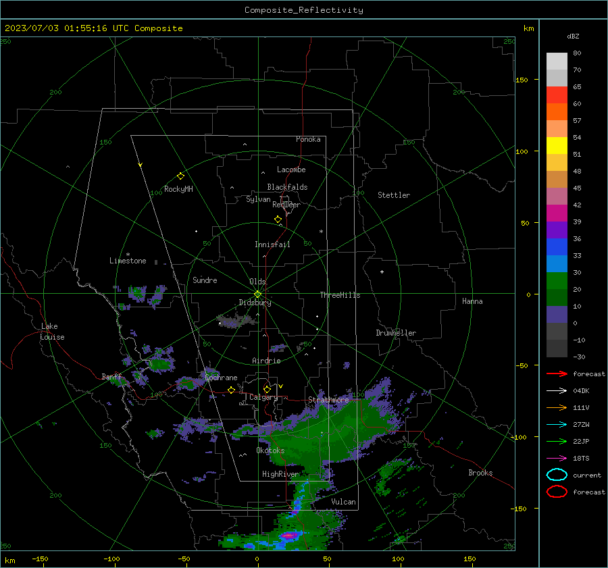608x568 pixels.
Task: Click the asterisk marker above Limestone
Action: 128,255
